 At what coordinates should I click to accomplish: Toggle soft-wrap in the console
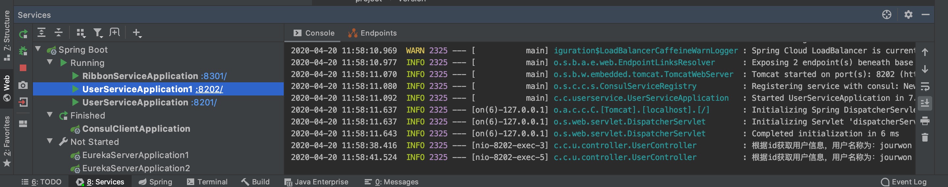click(x=924, y=87)
